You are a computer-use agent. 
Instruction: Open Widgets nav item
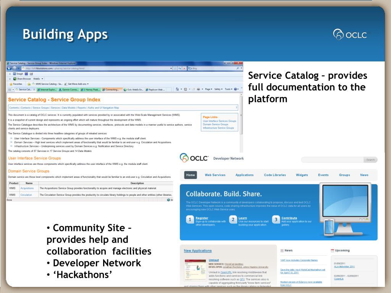[x=302, y=175]
